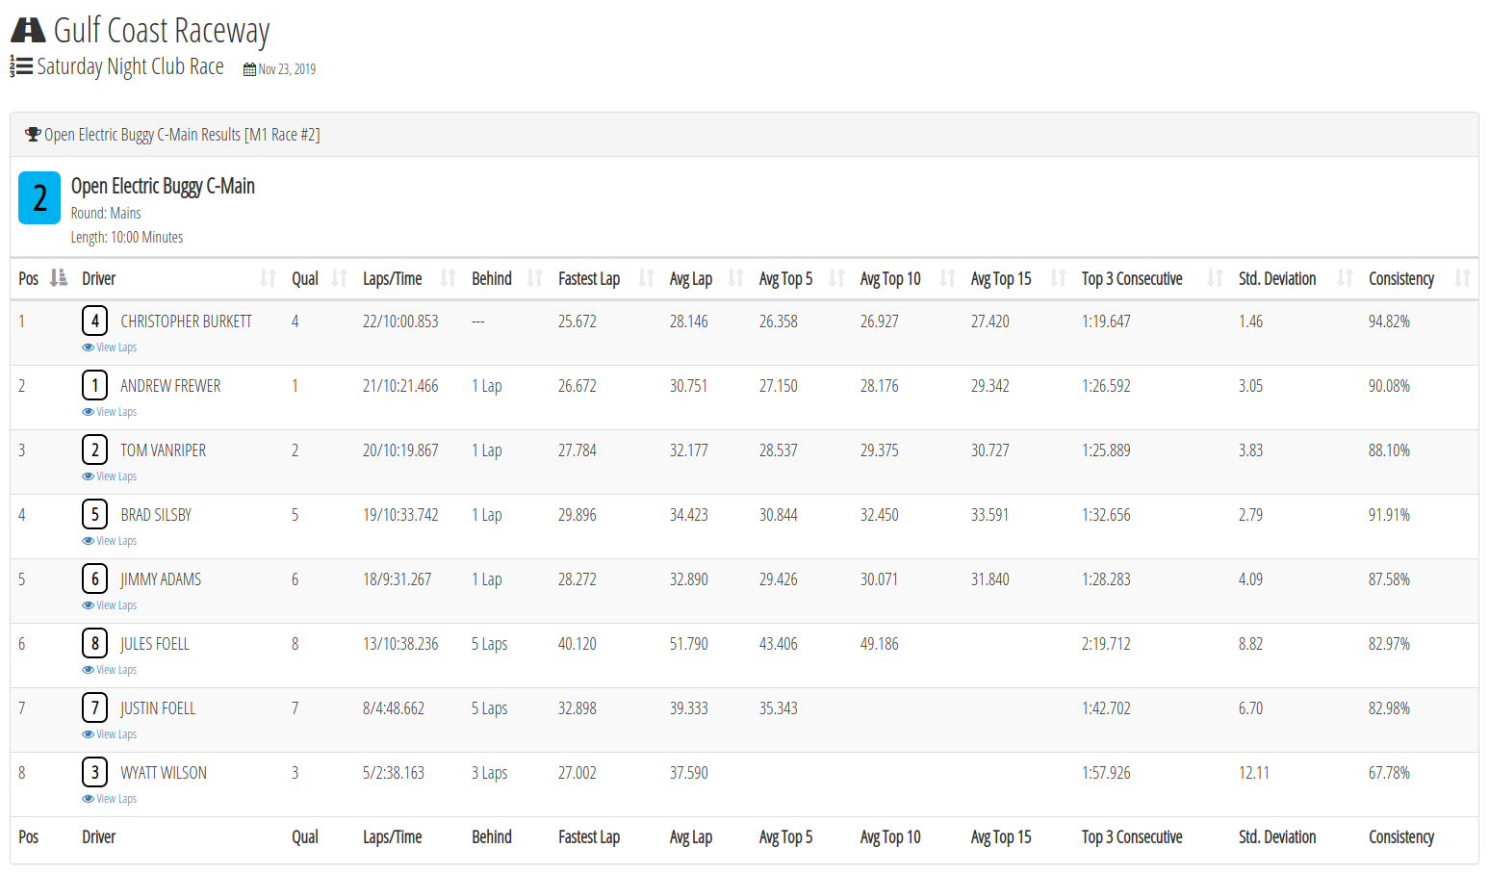Click driver name JIMMY ADAMS

click(x=161, y=579)
